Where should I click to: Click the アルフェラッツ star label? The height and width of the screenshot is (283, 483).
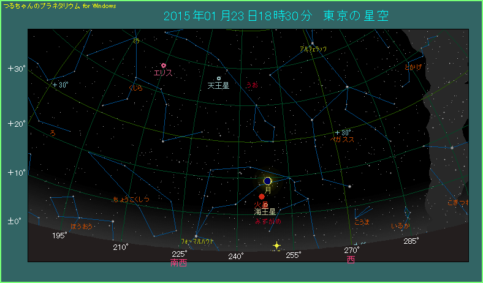[313, 48]
